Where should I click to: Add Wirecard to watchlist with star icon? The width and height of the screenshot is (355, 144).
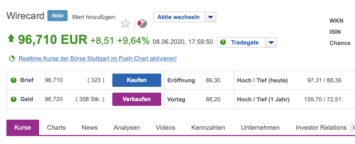[126, 24]
